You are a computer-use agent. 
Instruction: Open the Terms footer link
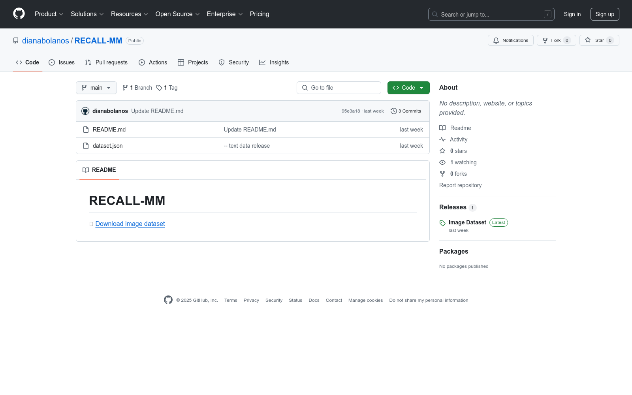(x=231, y=300)
